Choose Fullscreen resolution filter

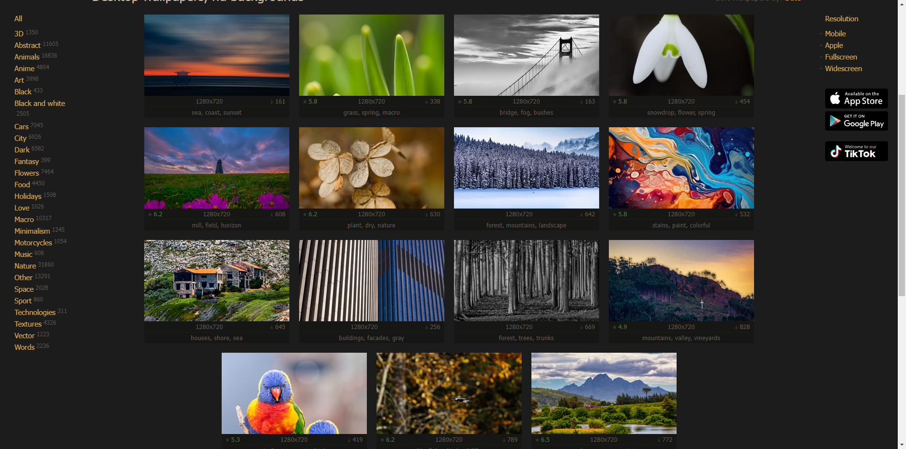(841, 57)
